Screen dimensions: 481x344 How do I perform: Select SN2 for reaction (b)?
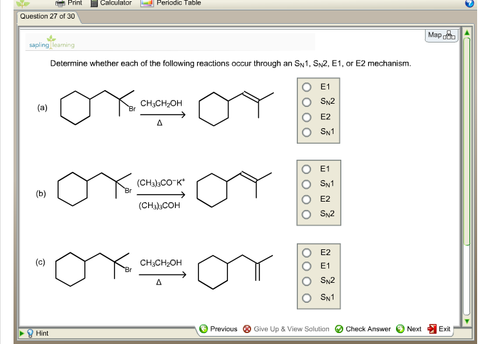point(306,214)
